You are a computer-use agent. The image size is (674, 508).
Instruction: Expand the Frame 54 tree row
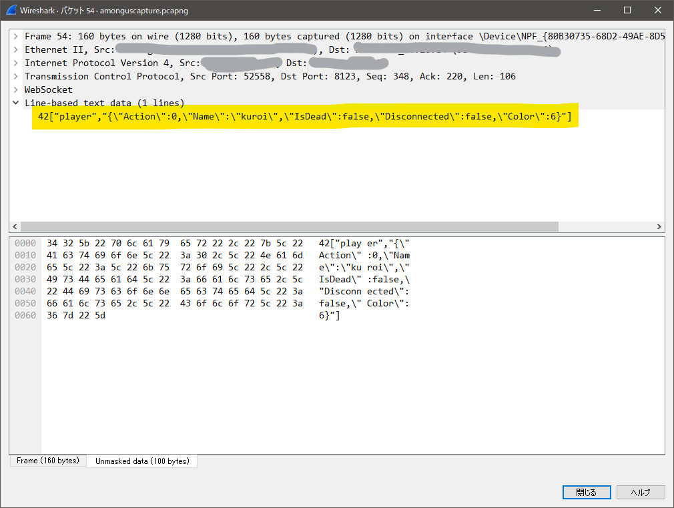(x=15, y=36)
